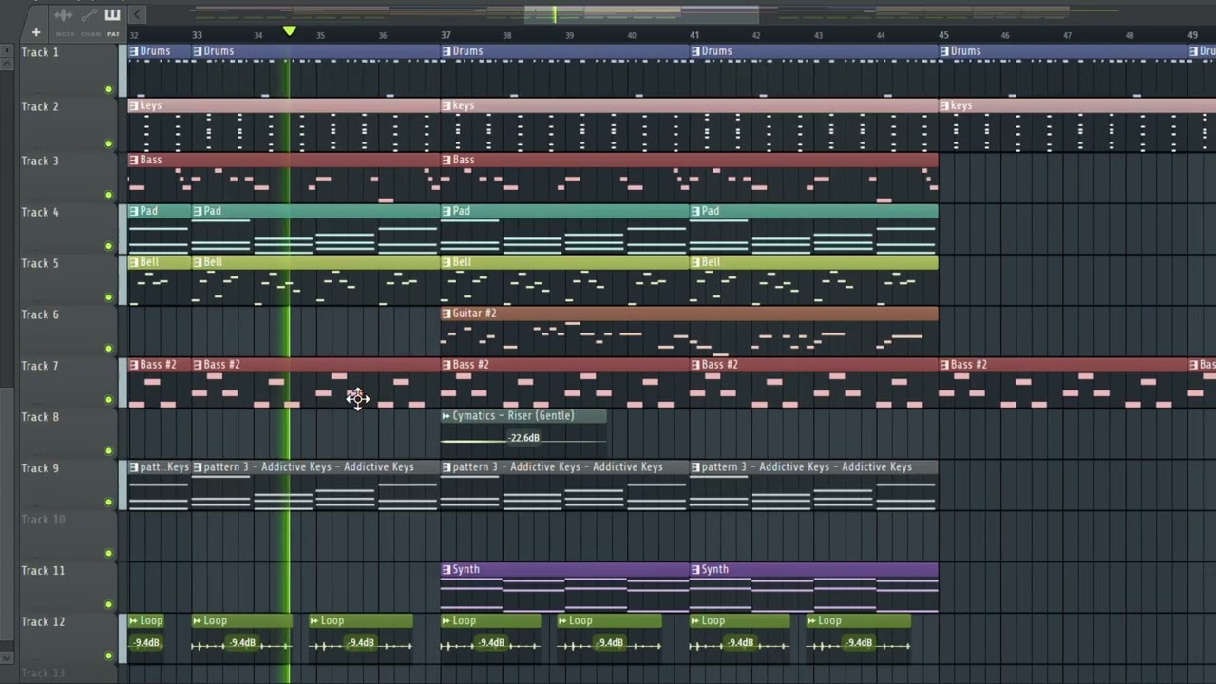Mute Track 1 with its green LED

click(108, 89)
